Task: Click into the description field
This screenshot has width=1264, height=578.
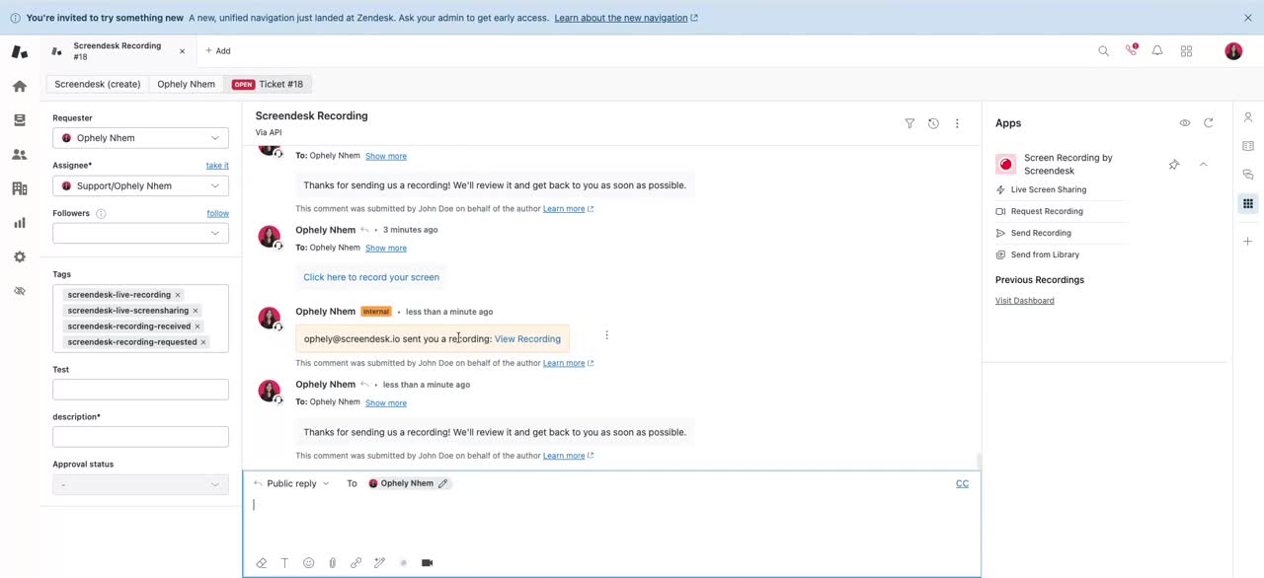Action: [x=140, y=437]
